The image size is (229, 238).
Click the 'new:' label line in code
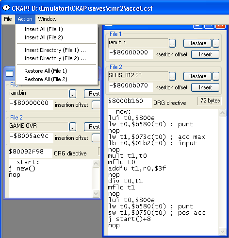click(123, 112)
